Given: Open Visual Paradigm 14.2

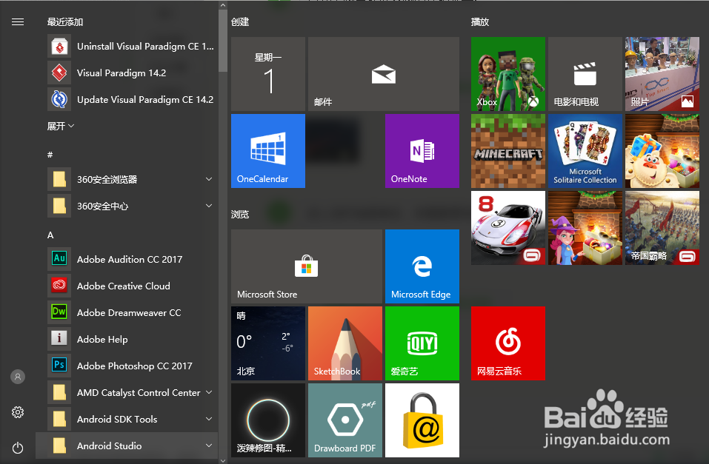Looking at the screenshot, I should pyautogui.click(x=132, y=73).
